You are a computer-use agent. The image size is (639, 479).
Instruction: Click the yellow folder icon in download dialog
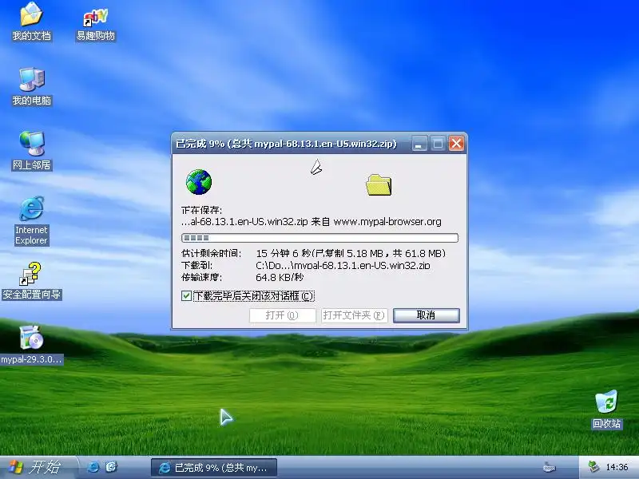(379, 184)
